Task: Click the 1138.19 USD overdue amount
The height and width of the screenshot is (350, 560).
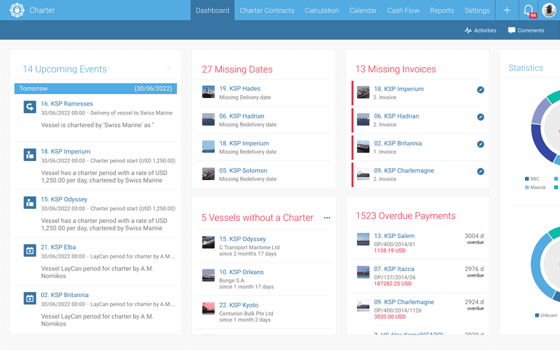Action: [x=389, y=251]
